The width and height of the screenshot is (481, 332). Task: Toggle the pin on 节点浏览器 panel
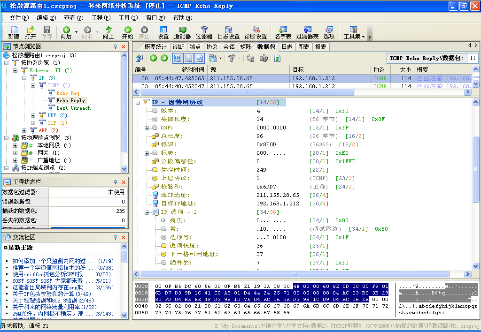pos(115,46)
